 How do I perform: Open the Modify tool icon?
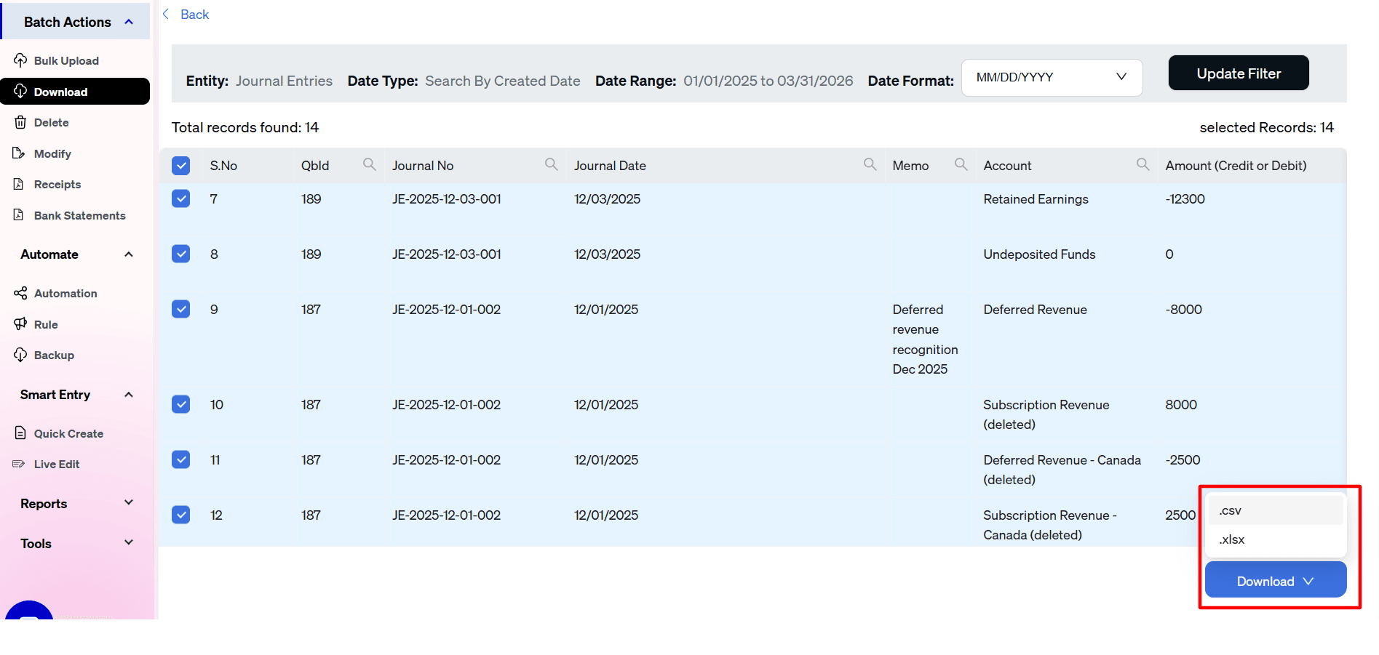(20, 153)
